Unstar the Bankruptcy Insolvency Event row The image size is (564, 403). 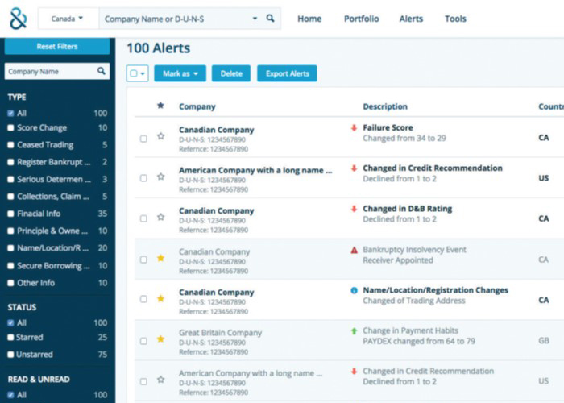click(160, 258)
